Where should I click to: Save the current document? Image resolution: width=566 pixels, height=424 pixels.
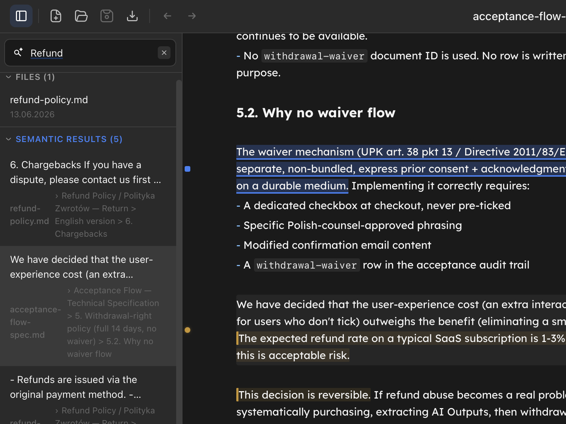[107, 16]
